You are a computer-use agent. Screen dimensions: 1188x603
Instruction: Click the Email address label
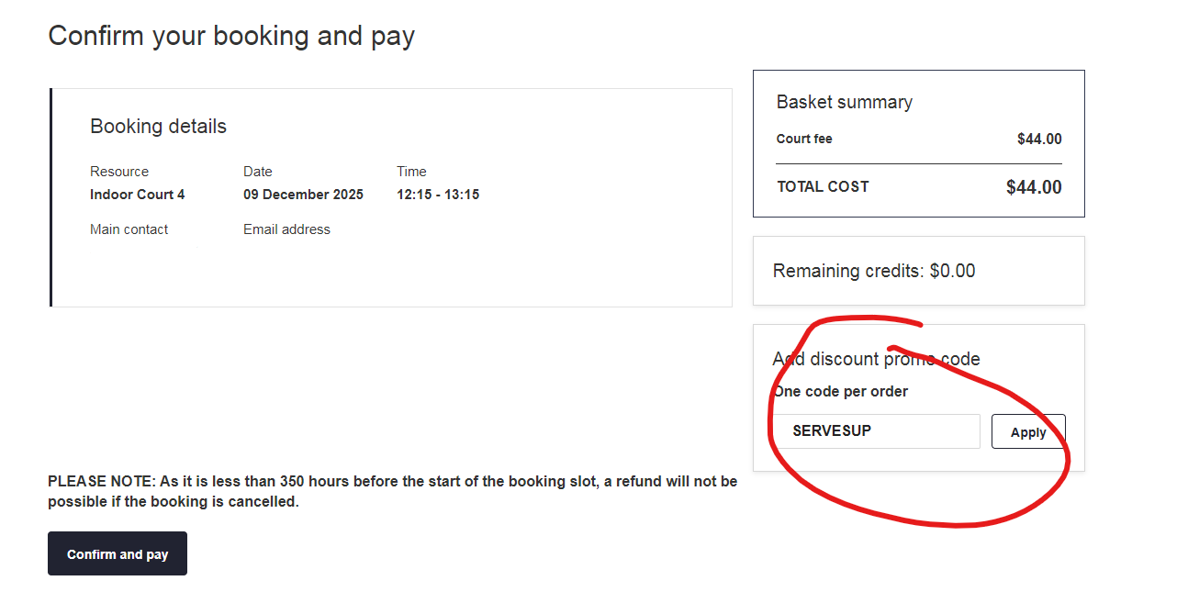click(x=286, y=229)
